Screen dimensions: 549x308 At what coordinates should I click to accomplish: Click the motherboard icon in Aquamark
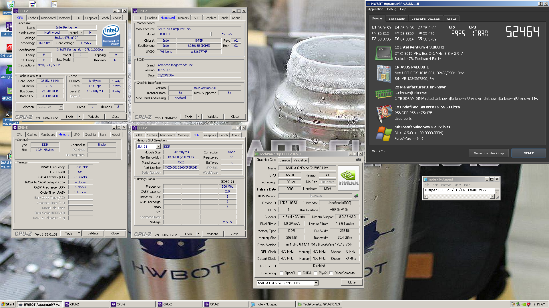pyautogui.click(x=383, y=73)
